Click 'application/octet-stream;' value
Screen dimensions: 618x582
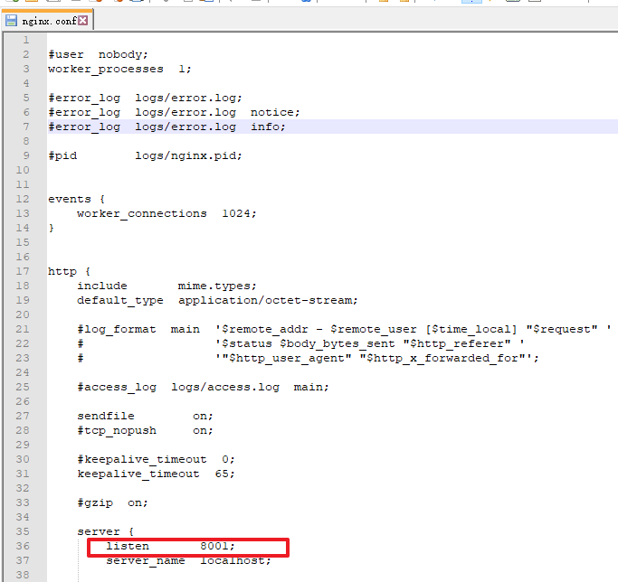(268, 300)
